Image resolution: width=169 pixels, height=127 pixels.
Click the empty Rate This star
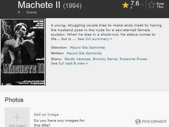[x=152, y=5]
